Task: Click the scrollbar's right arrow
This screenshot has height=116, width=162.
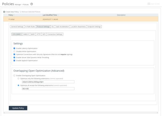Action: click(x=157, y=113)
